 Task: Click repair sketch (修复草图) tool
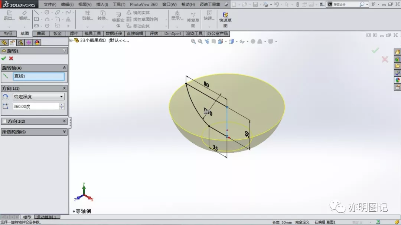point(193,20)
